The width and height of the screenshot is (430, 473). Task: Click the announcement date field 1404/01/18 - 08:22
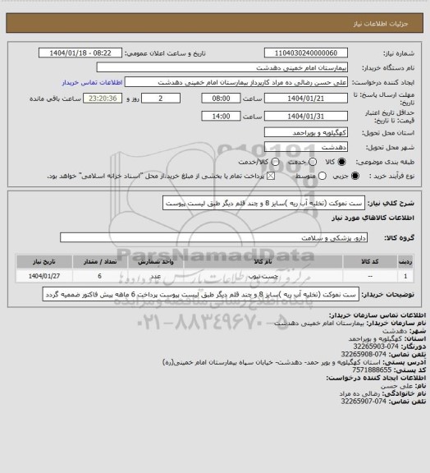[80, 53]
